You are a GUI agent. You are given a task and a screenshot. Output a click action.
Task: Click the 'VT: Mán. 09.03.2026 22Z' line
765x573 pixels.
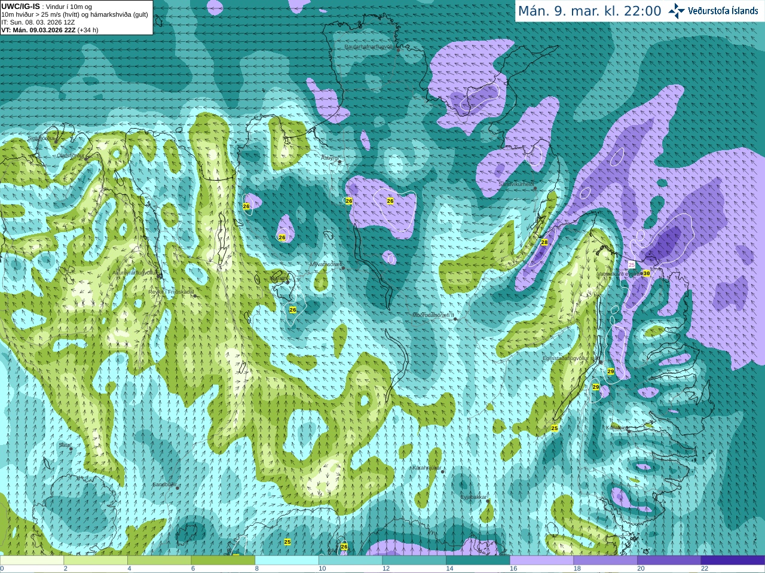[x=50, y=30]
